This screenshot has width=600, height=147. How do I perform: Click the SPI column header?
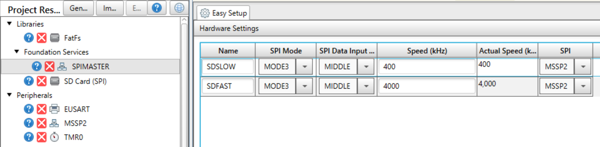click(x=565, y=51)
